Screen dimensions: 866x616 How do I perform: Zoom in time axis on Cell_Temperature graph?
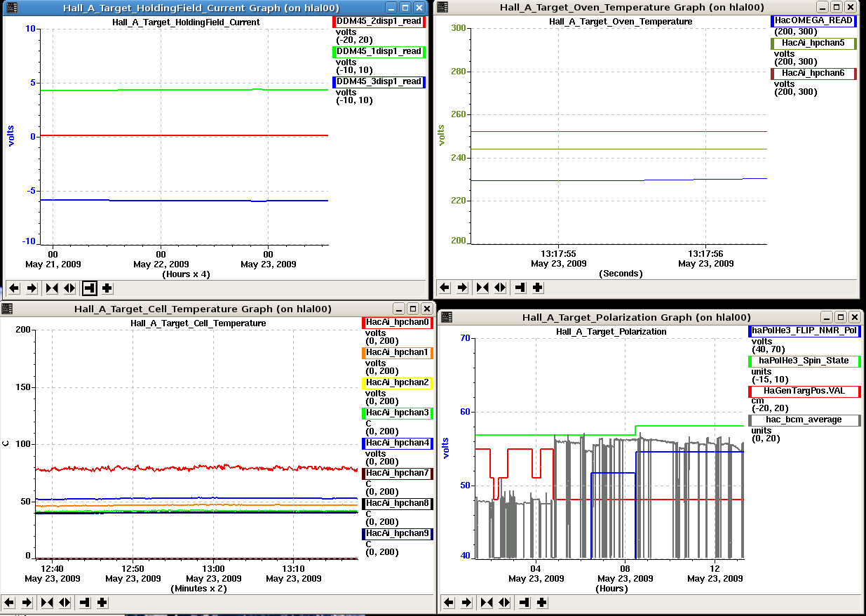tap(47, 602)
